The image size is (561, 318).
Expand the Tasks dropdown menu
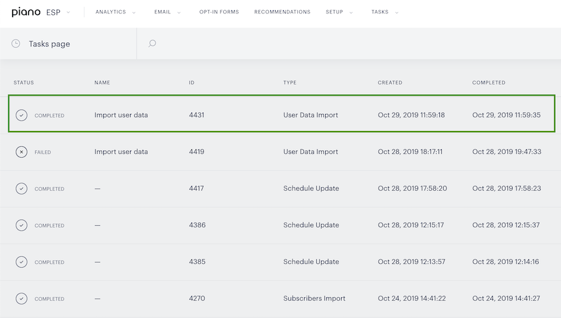point(384,12)
